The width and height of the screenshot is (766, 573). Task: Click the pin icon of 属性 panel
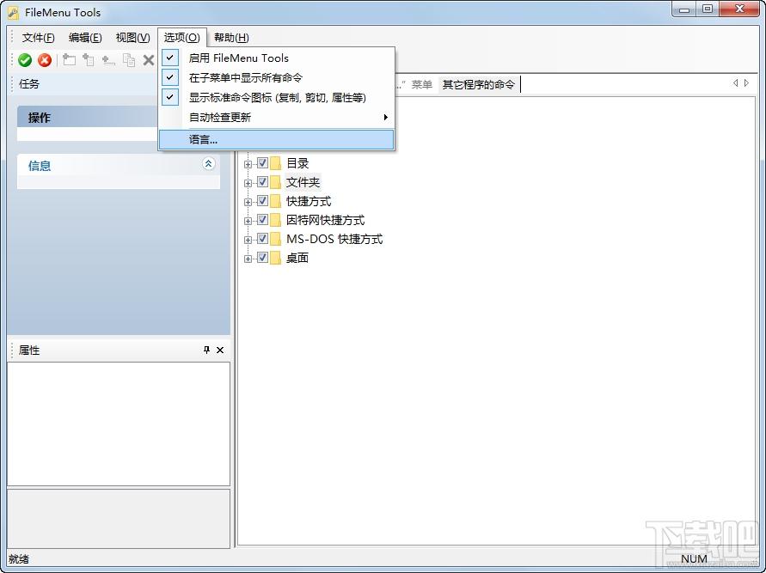point(206,350)
